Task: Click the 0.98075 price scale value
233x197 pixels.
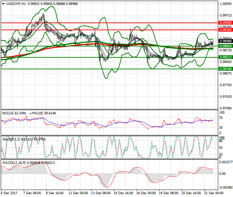Action: pos(226,73)
